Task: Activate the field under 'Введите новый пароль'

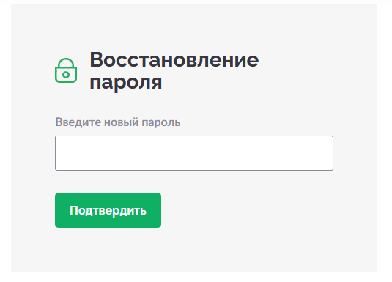Action: 194,153
